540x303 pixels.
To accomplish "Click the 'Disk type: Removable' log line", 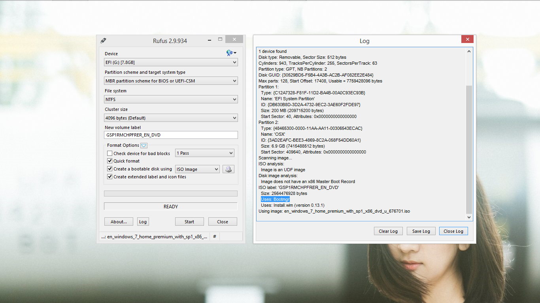I will click(302, 57).
